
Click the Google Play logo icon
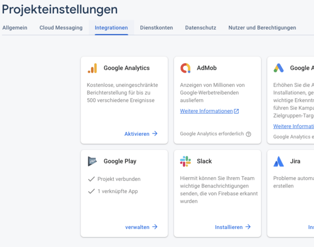point(92,161)
